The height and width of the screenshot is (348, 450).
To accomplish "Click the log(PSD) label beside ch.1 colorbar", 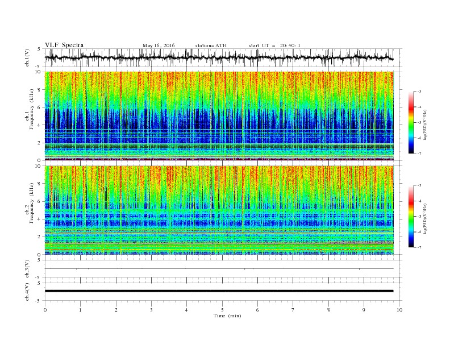I will (x=425, y=125).
